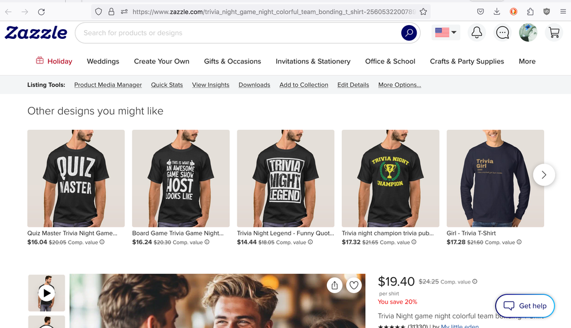571x328 pixels.
Task: Open the Invitations & Stationery menu
Action: pyautogui.click(x=313, y=61)
